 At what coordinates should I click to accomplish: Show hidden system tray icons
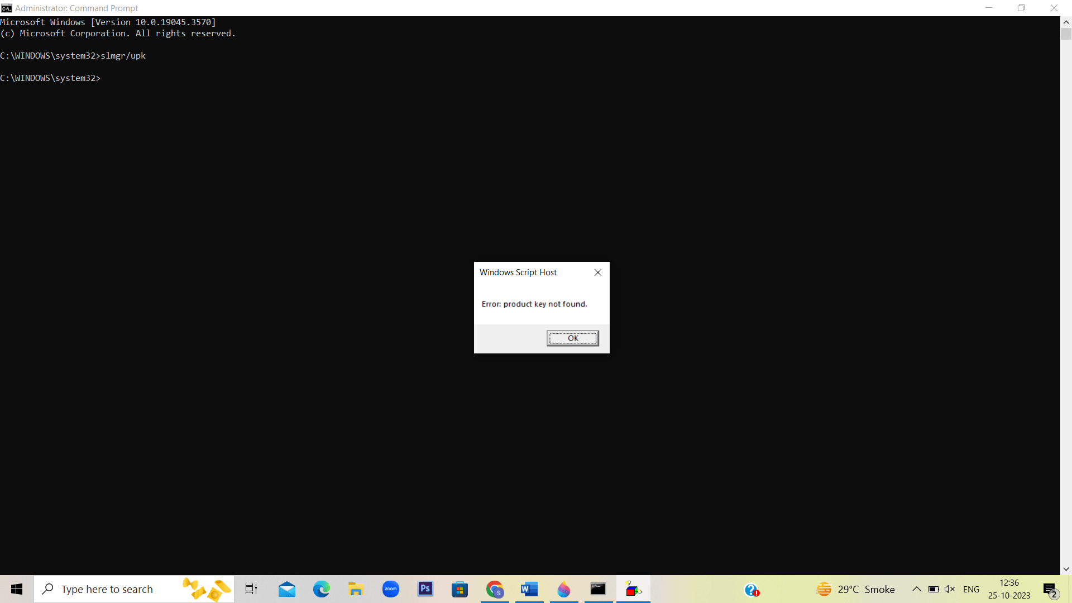[917, 589]
